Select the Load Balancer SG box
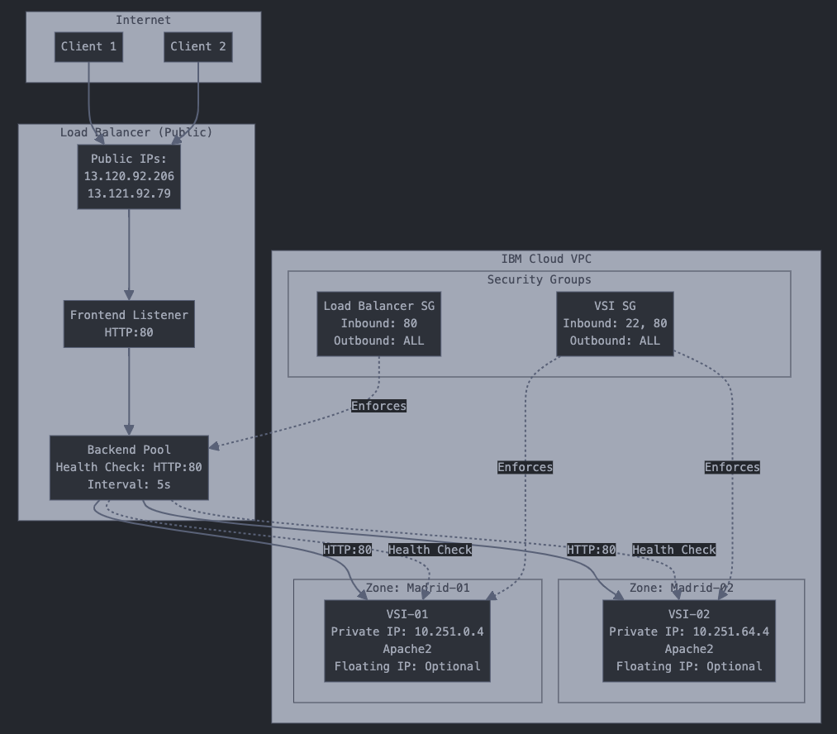 [378, 323]
